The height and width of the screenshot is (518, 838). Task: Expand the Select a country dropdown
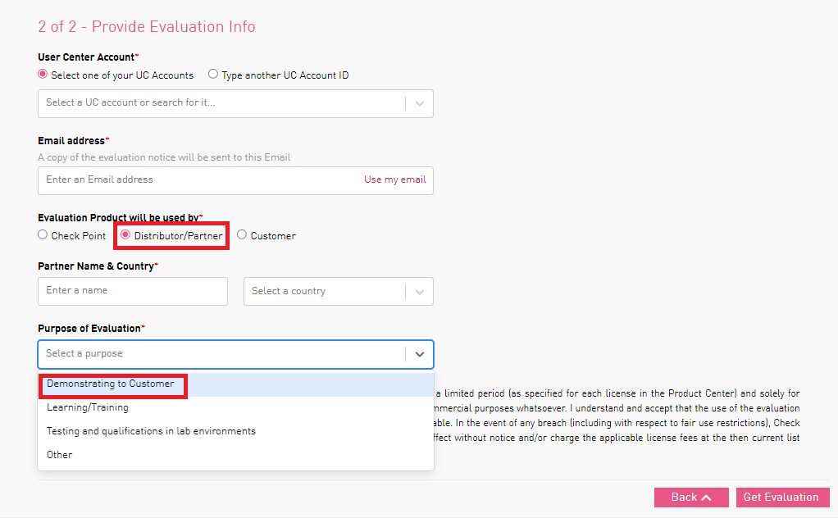(x=419, y=292)
